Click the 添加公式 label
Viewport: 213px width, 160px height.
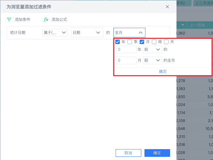point(59,19)
